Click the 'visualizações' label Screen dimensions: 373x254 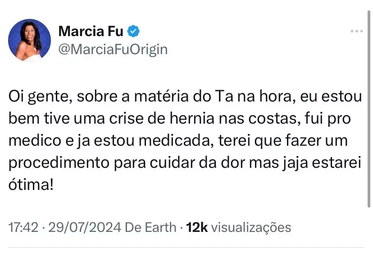[251, 227]
